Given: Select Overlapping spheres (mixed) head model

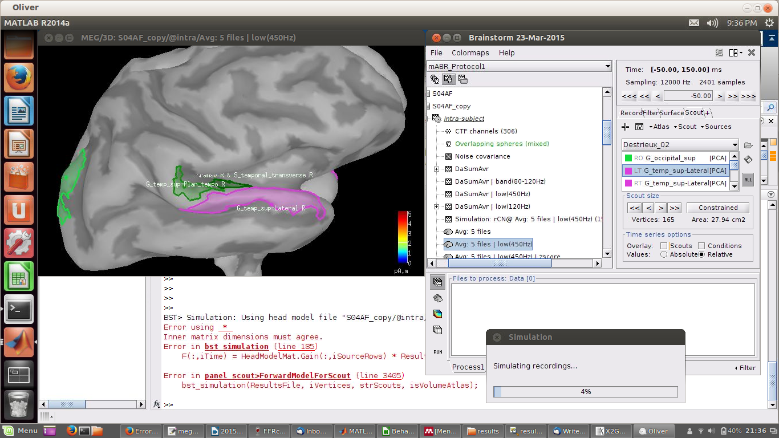Looking at the screenshot, I should [502, 144].
